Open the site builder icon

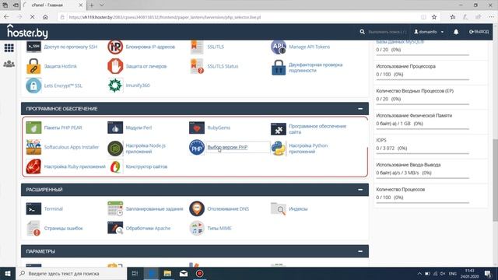click(x=115, y=166)
